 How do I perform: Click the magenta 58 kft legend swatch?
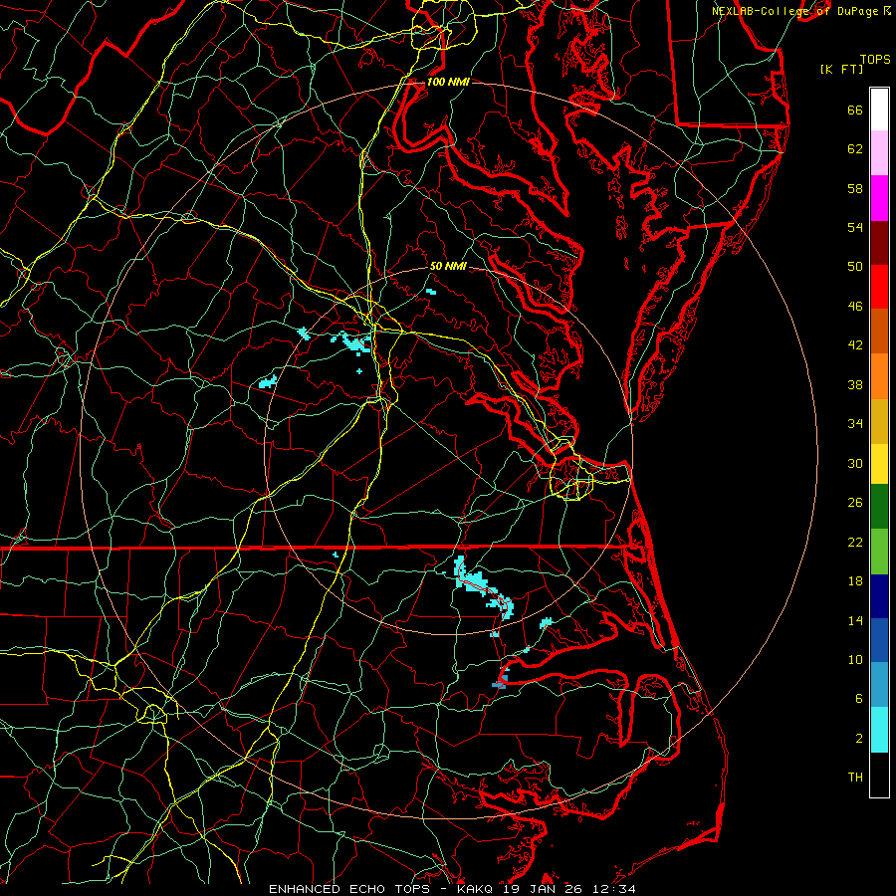(x=879, y=198)
